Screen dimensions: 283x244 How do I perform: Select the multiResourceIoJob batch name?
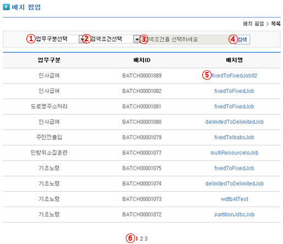coord(234,153)
